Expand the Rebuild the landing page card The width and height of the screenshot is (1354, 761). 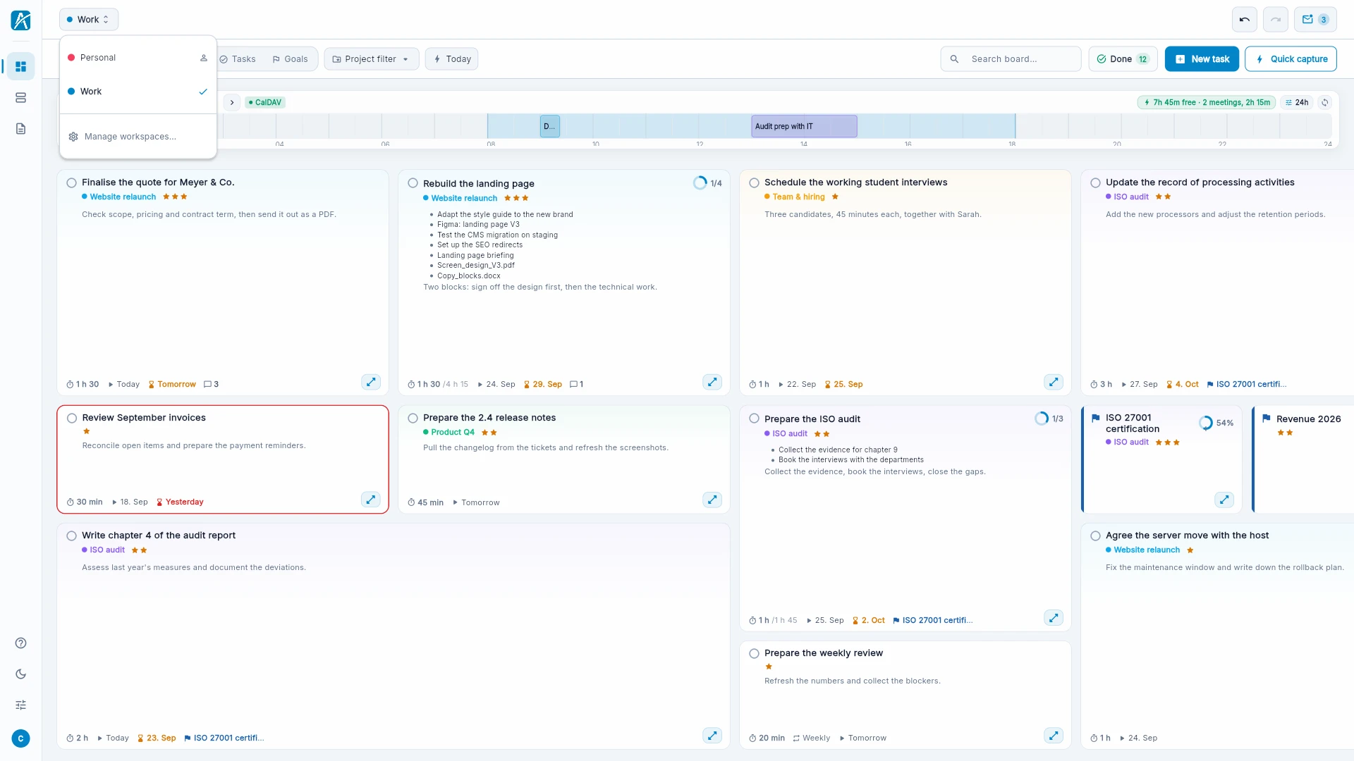click(x=712, y=382)
